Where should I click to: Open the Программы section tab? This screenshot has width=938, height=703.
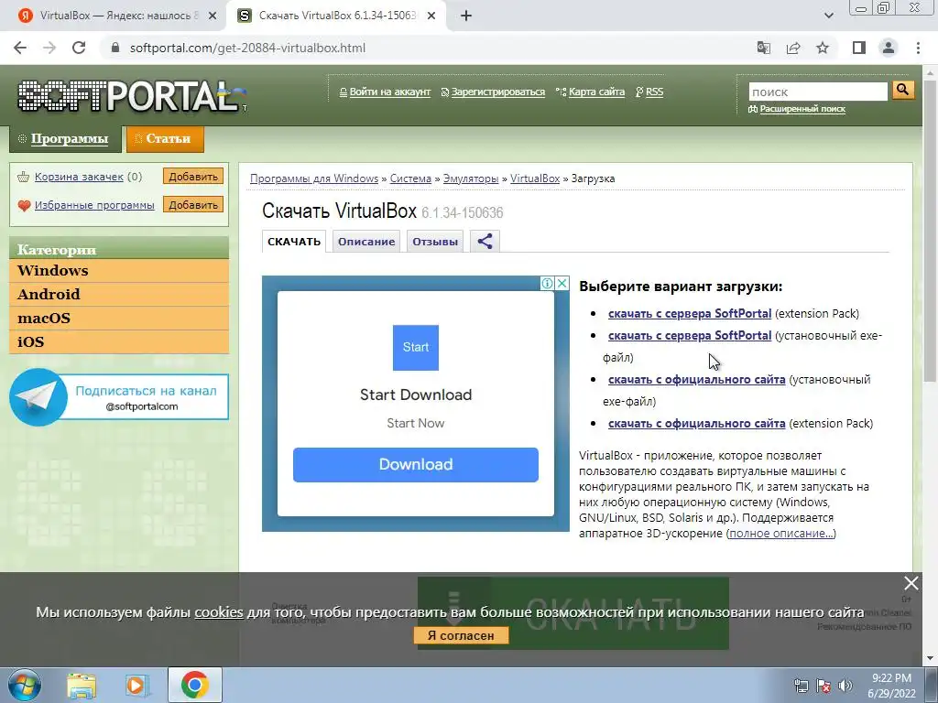[65, 139]
